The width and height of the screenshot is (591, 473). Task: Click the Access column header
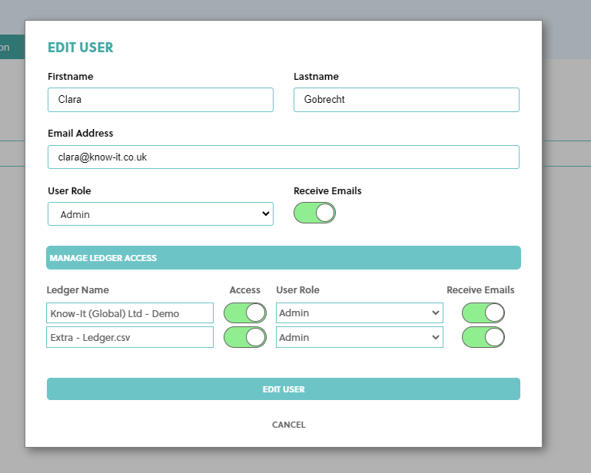click(245, 290)
